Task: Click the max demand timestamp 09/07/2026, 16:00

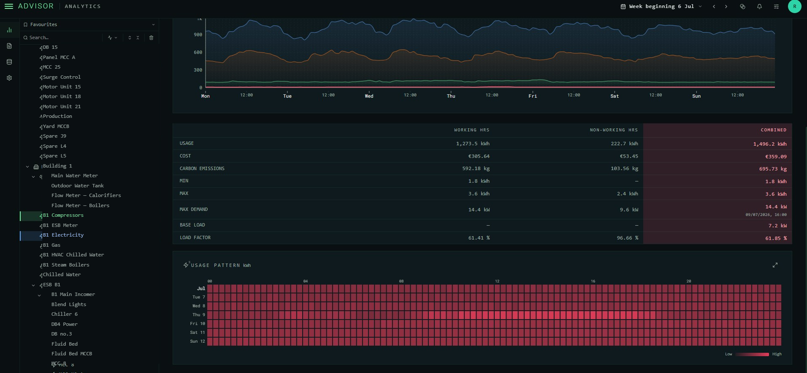Action: pos(766,215)
